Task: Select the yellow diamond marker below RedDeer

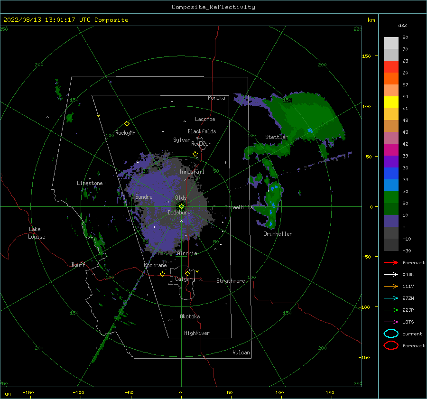Action: pyautogui.click(x=195, y=154)
